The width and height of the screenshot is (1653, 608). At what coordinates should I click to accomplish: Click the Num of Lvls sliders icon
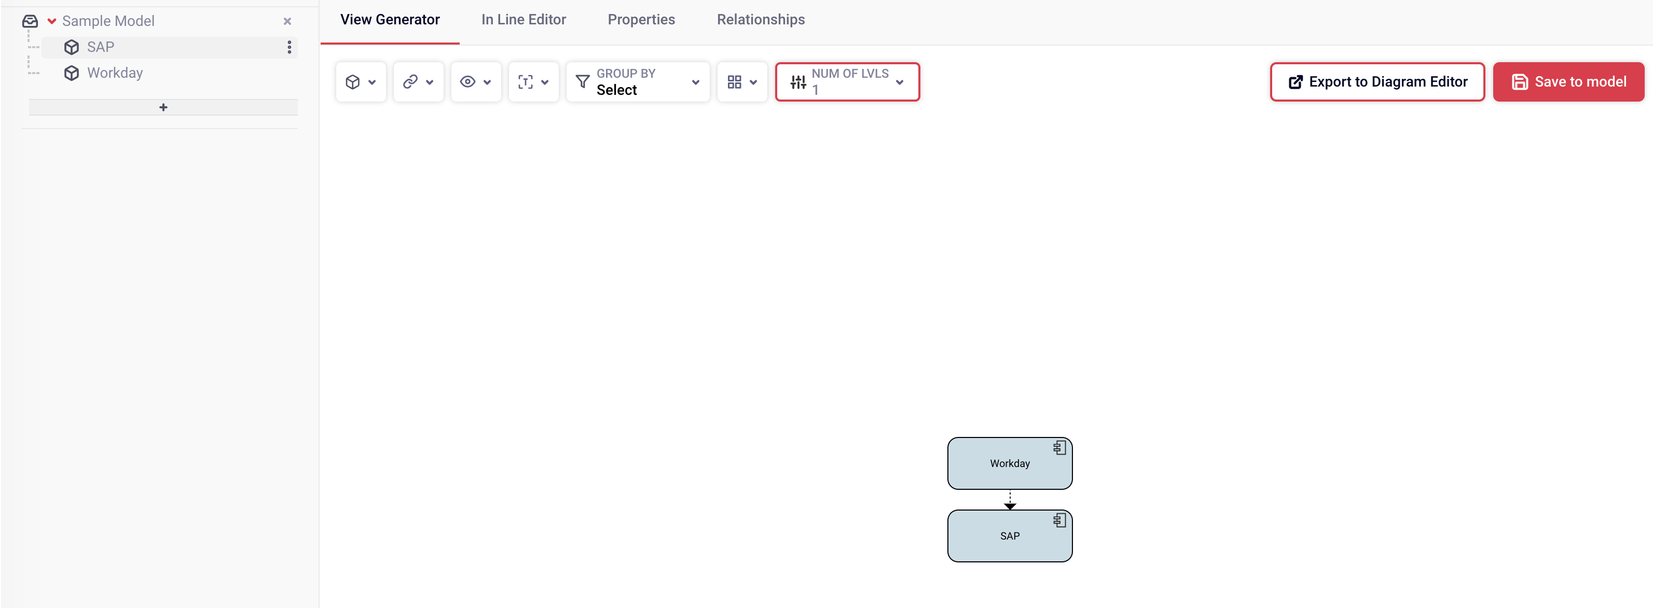(798, 82)
